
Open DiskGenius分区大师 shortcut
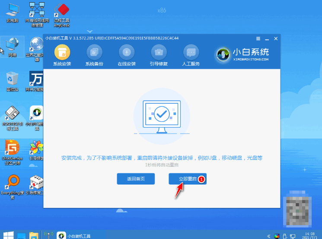[13, 153]
